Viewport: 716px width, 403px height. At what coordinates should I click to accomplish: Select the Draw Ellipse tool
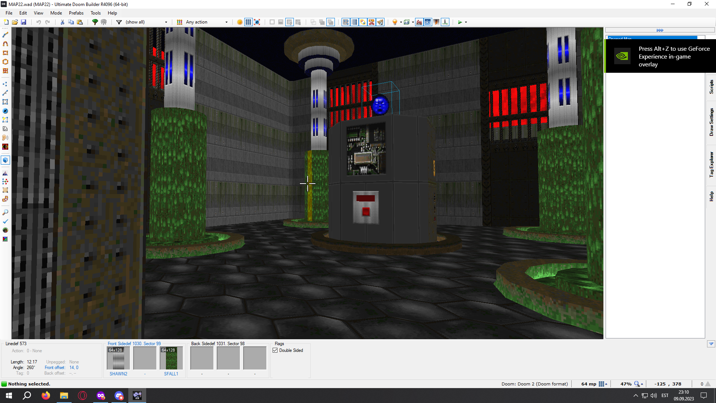[x=5, y=62]
